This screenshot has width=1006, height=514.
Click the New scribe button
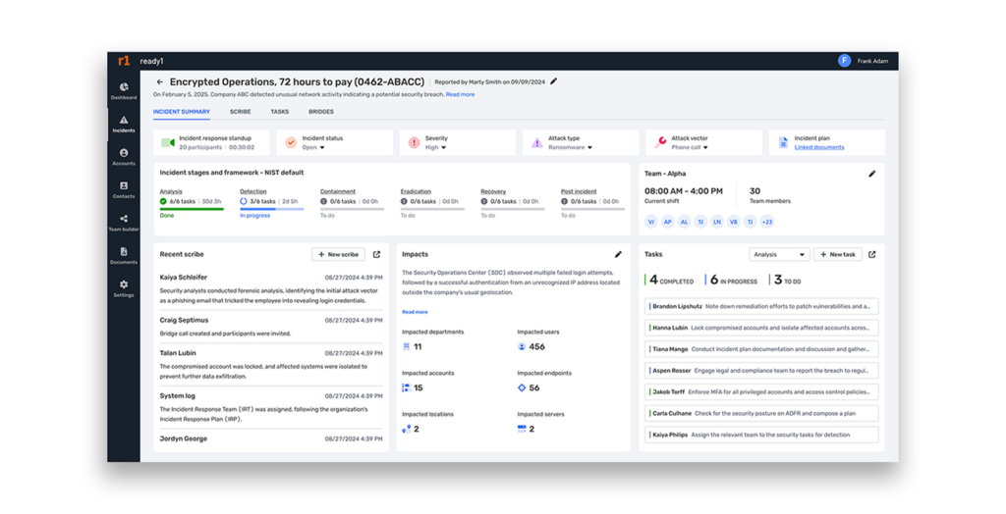[x=338, y=255]
